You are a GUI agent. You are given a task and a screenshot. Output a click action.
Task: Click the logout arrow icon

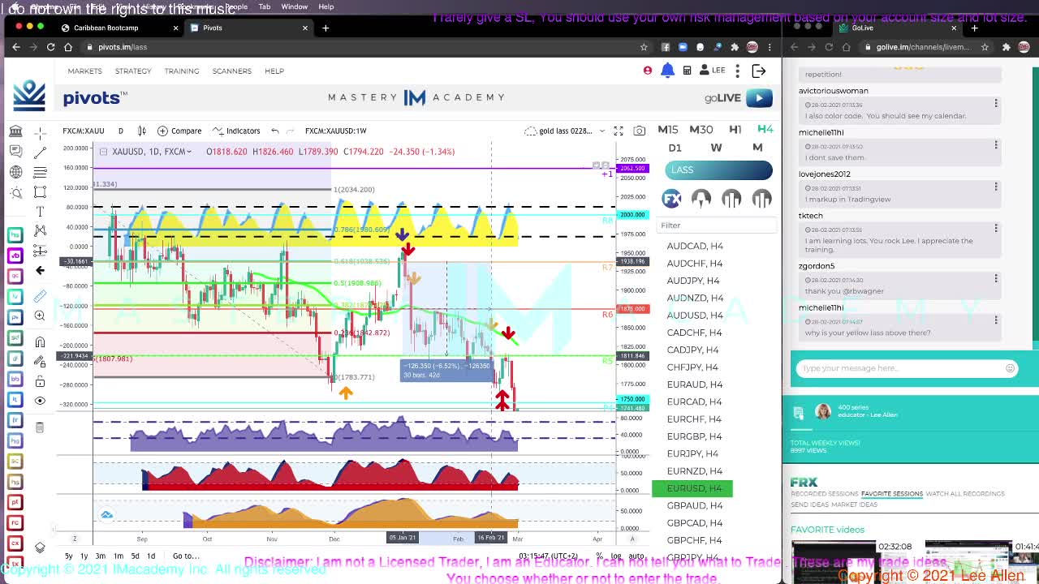pyautogui.click(x=759, y=71)
